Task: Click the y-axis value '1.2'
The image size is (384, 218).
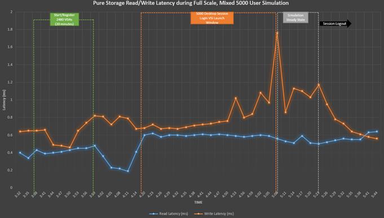Action: [10, 82]
